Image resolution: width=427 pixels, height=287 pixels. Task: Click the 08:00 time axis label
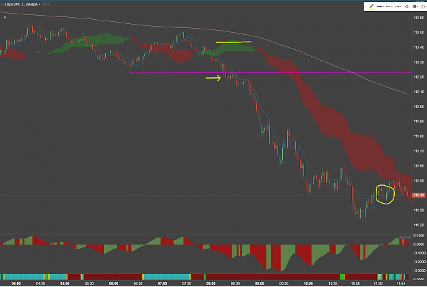point(211,284)
